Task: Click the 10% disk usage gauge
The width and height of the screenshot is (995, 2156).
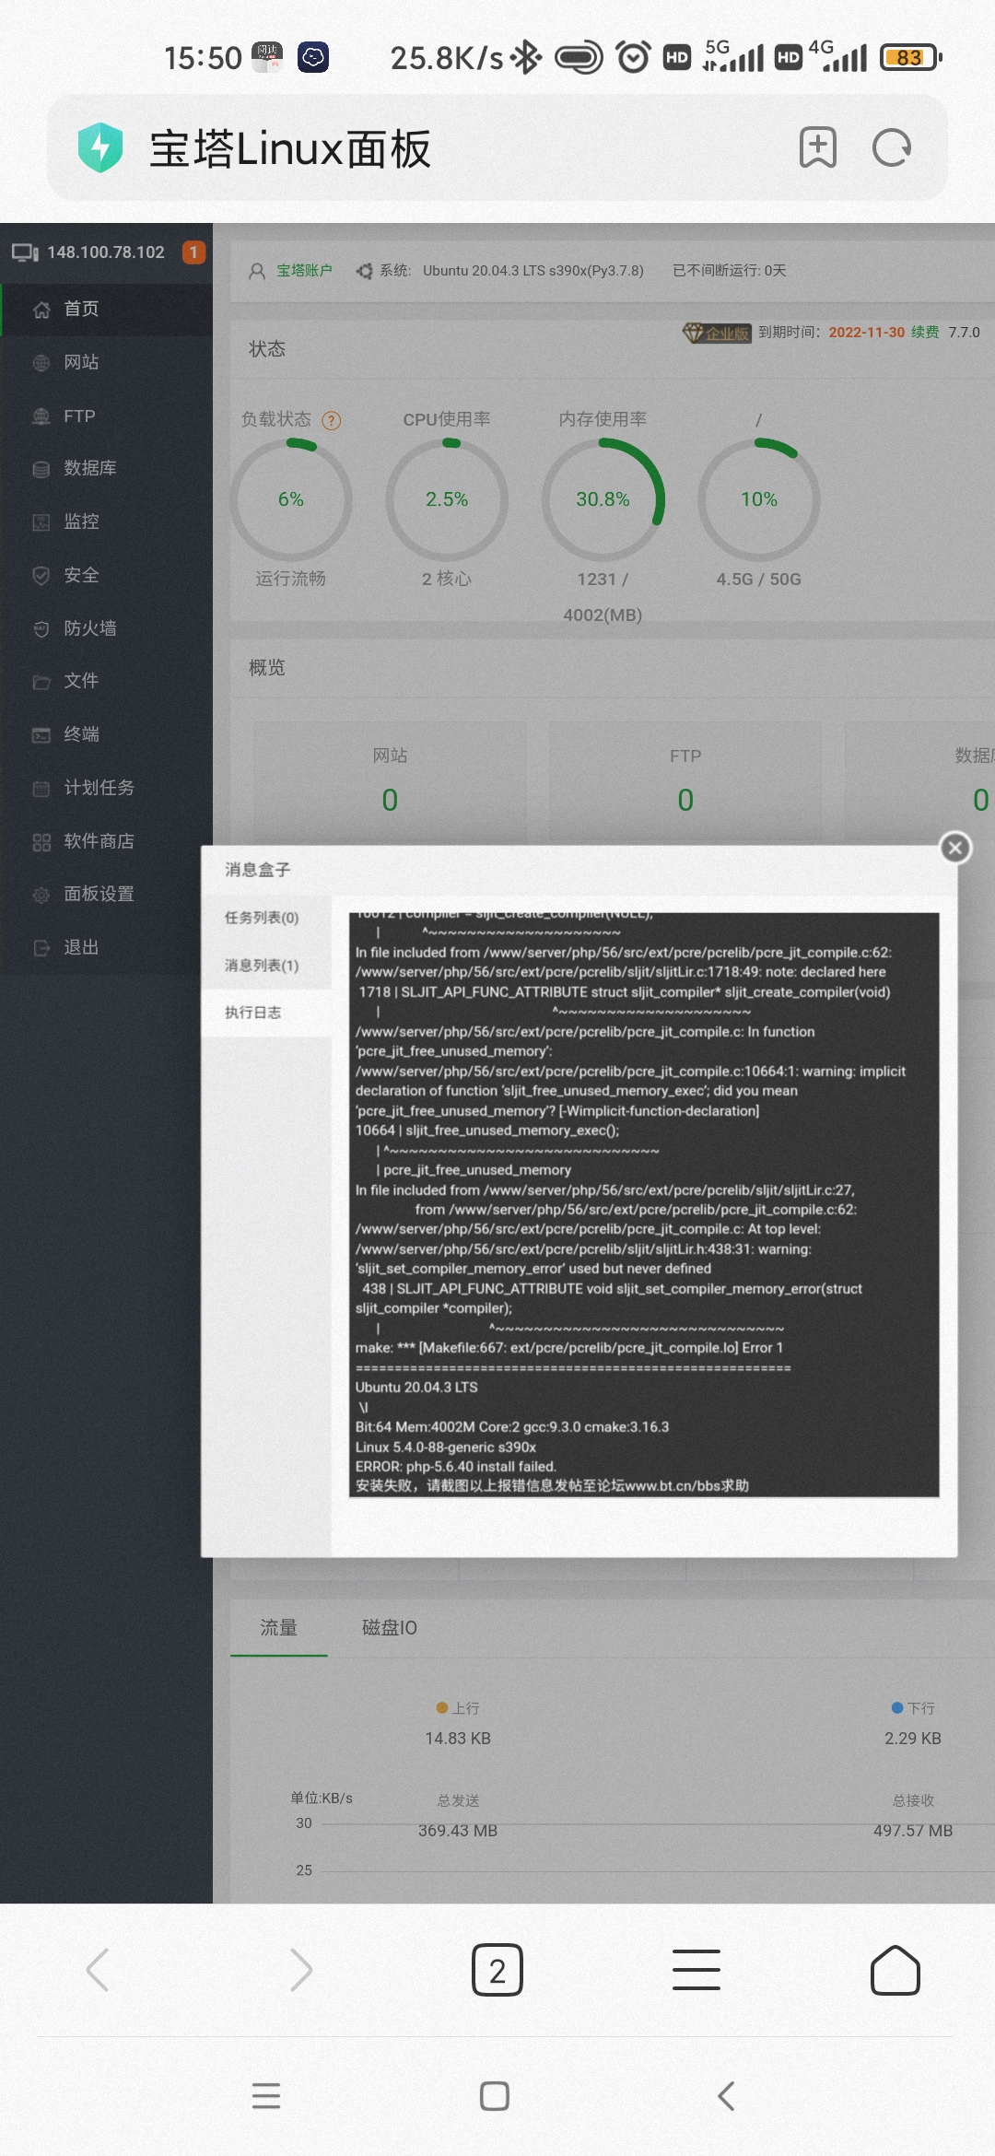Action: (x=759, y=499)
